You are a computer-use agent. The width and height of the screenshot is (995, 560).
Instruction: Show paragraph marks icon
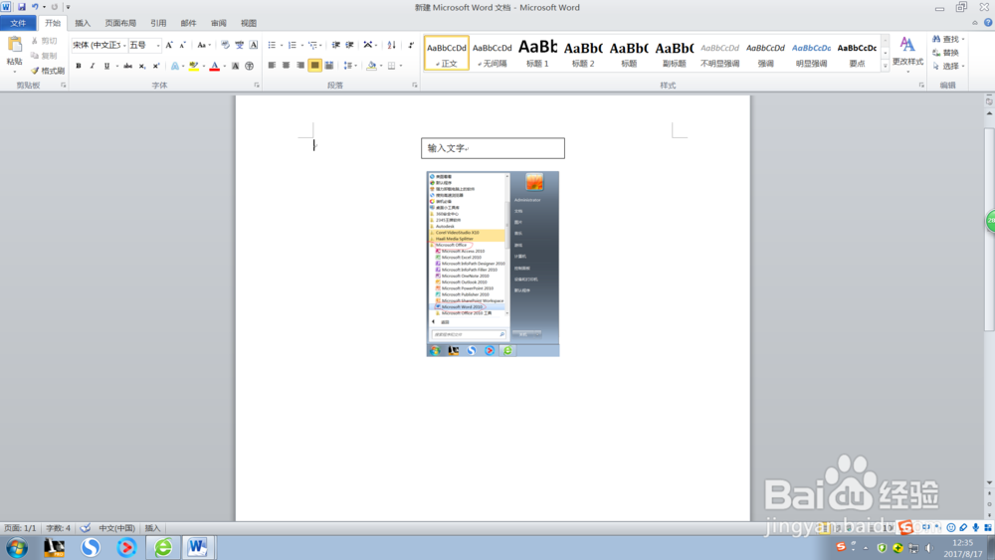(411, 45)
